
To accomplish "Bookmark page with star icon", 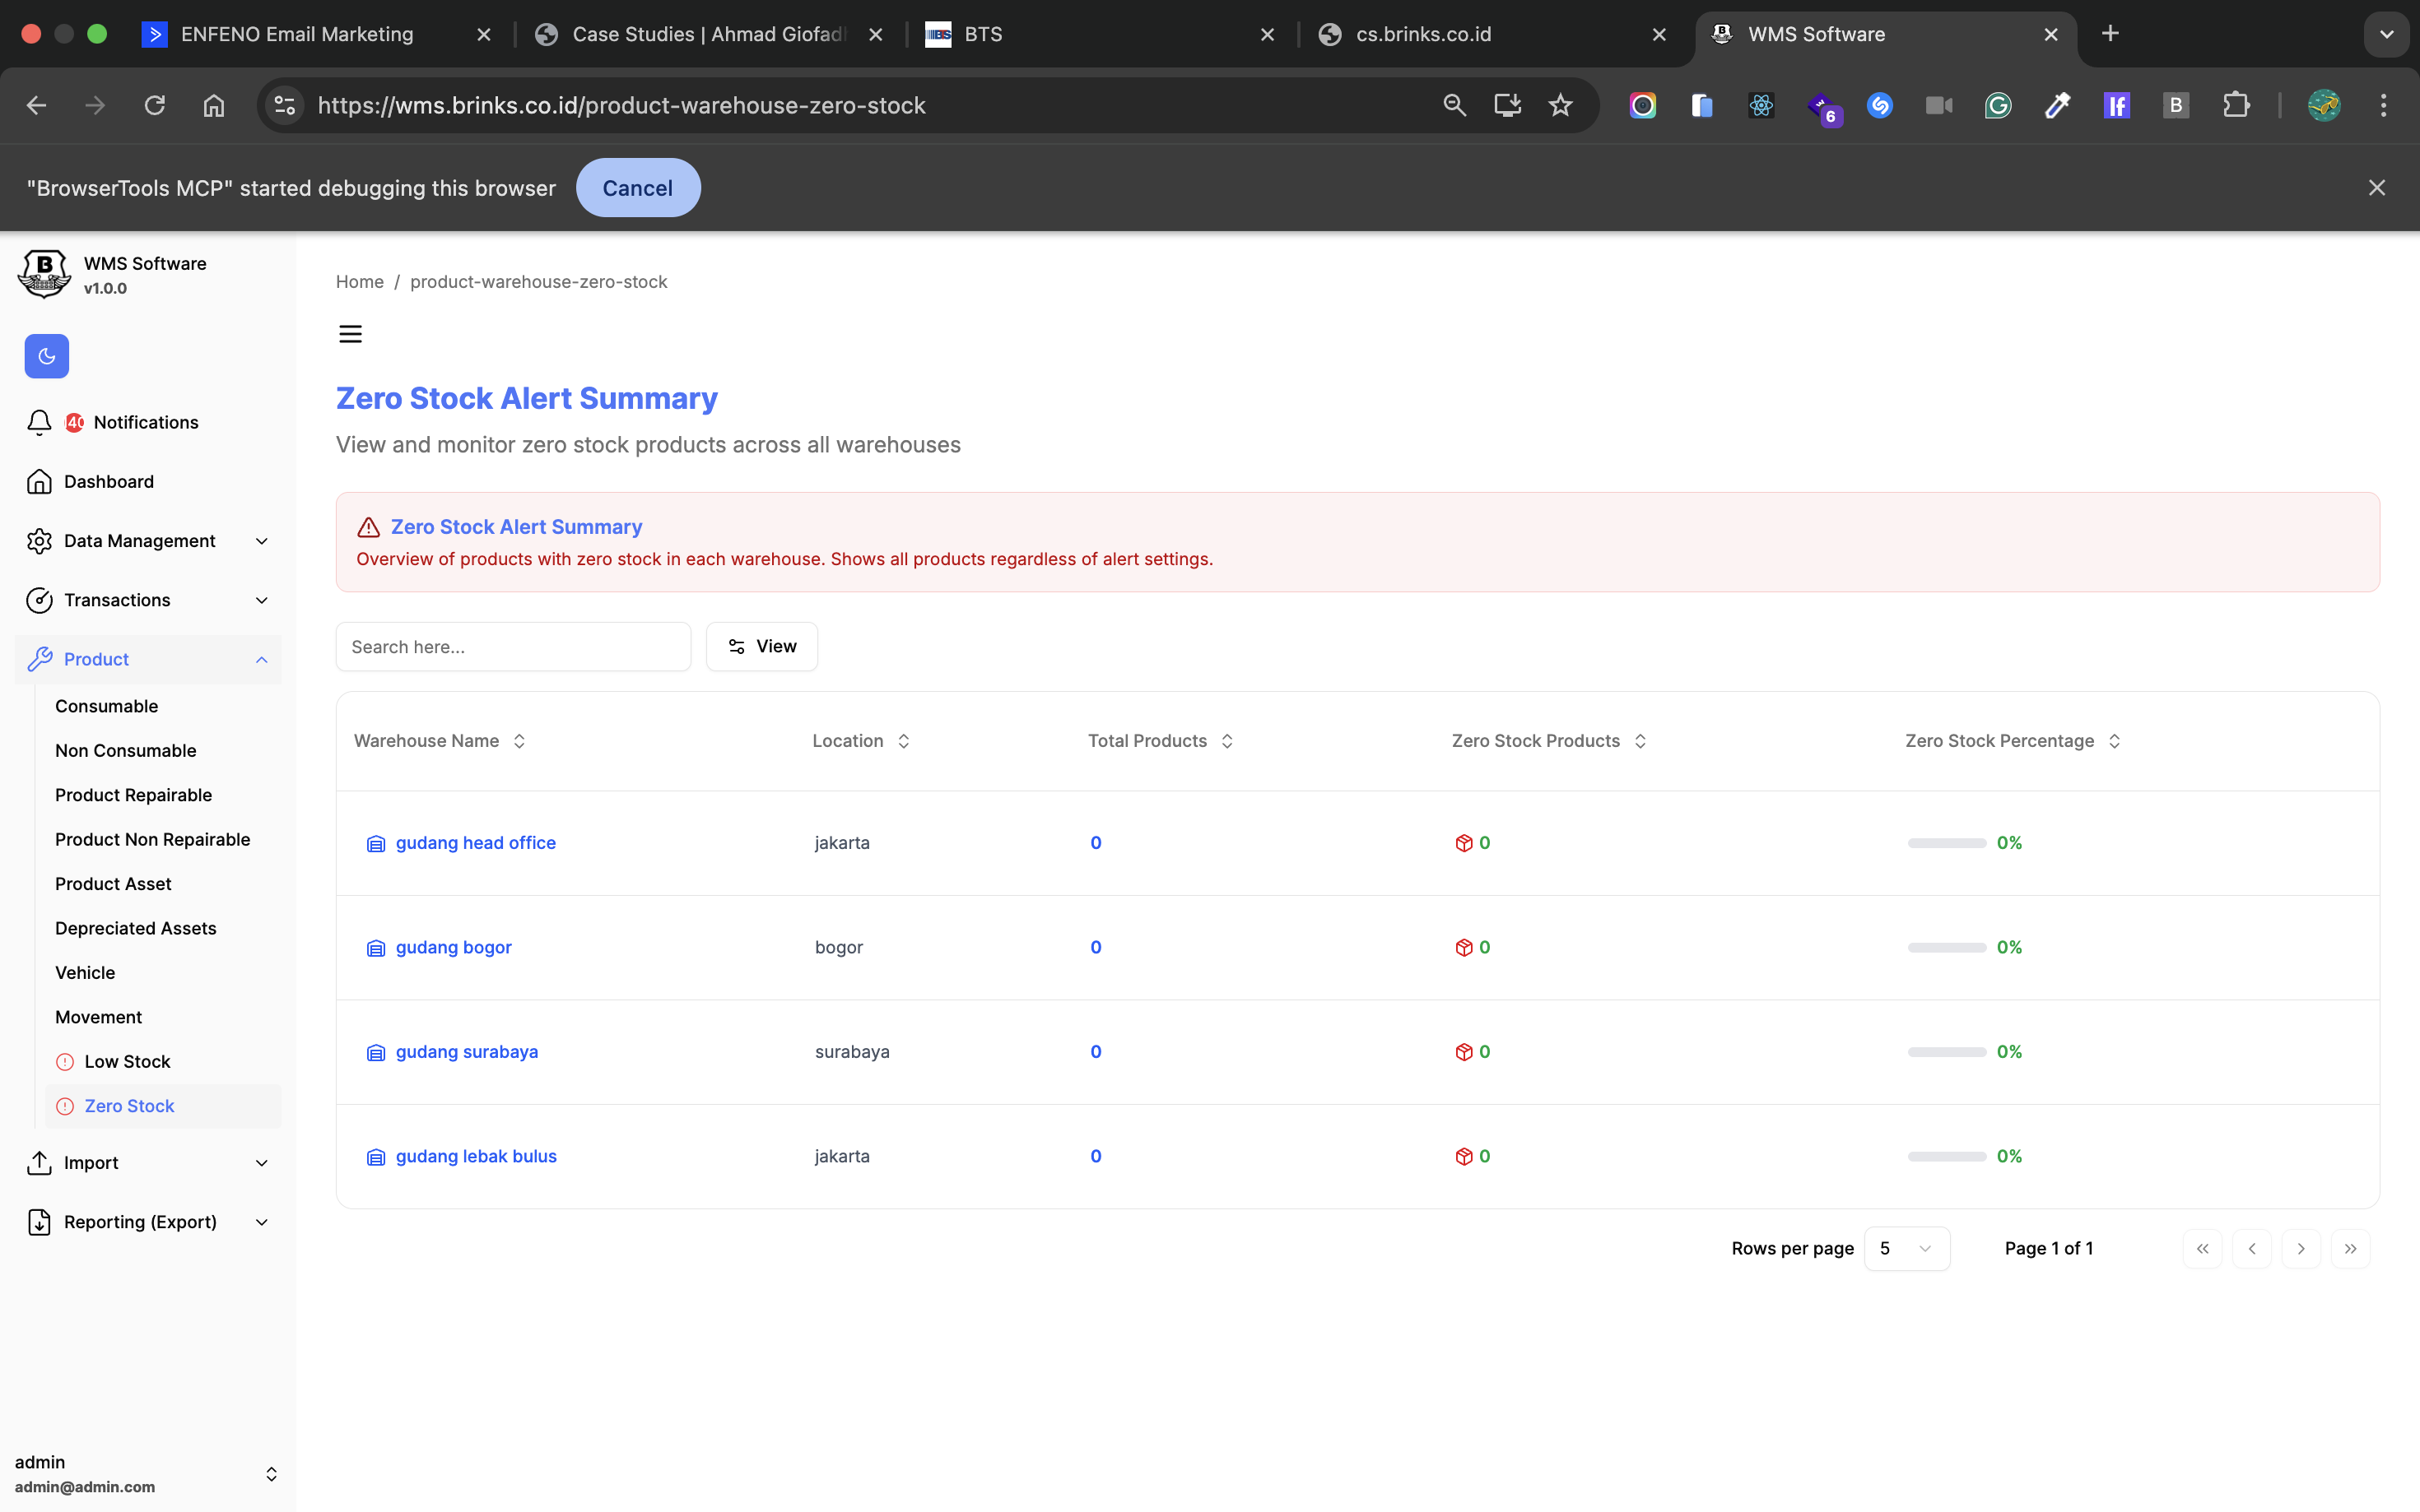I will point(1560,105).
